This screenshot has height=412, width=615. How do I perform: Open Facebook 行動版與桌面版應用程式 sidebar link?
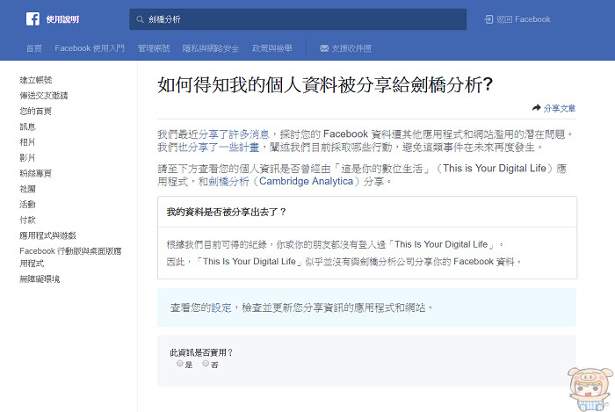70,257
